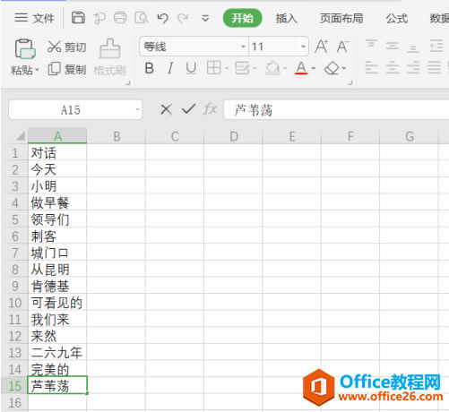Screen dimensions: 449x412
Task: Click the Increase font size A+ icon
Action: [321, 47]
